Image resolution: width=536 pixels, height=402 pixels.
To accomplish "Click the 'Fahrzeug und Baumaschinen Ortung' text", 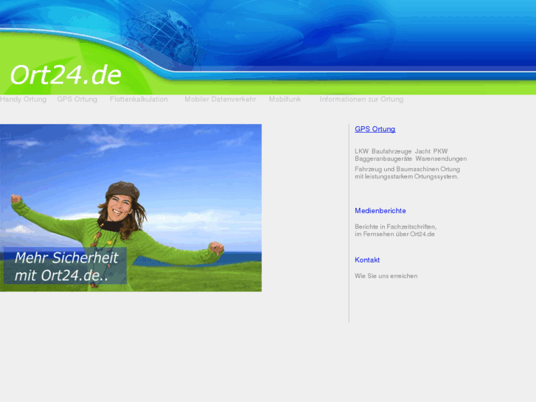I will coord(407,169).
